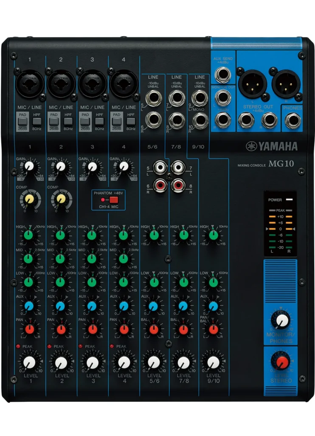This screenshot has height=436, width=315.
Task: Click the LINE 10 R input jack
Action: [x=200, y=120]
